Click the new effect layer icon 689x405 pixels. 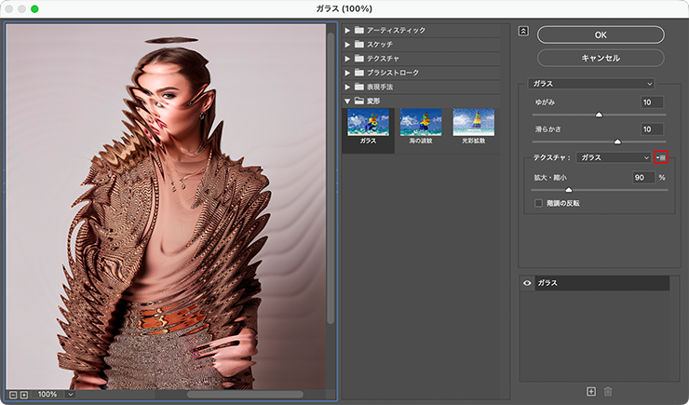tap(590, 392)
